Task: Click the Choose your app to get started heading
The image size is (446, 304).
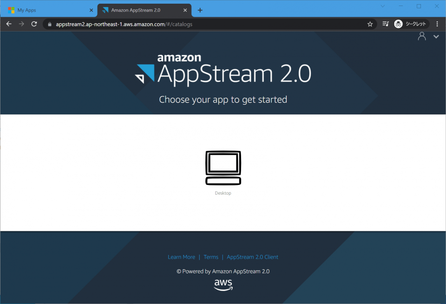Action: [223, 100]
